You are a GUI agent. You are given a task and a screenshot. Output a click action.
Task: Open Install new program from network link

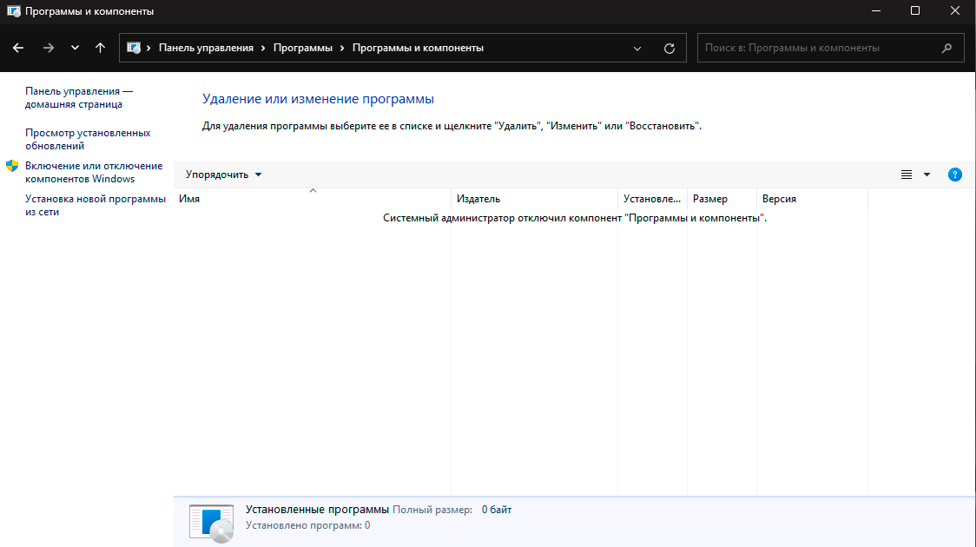(96, 206)
